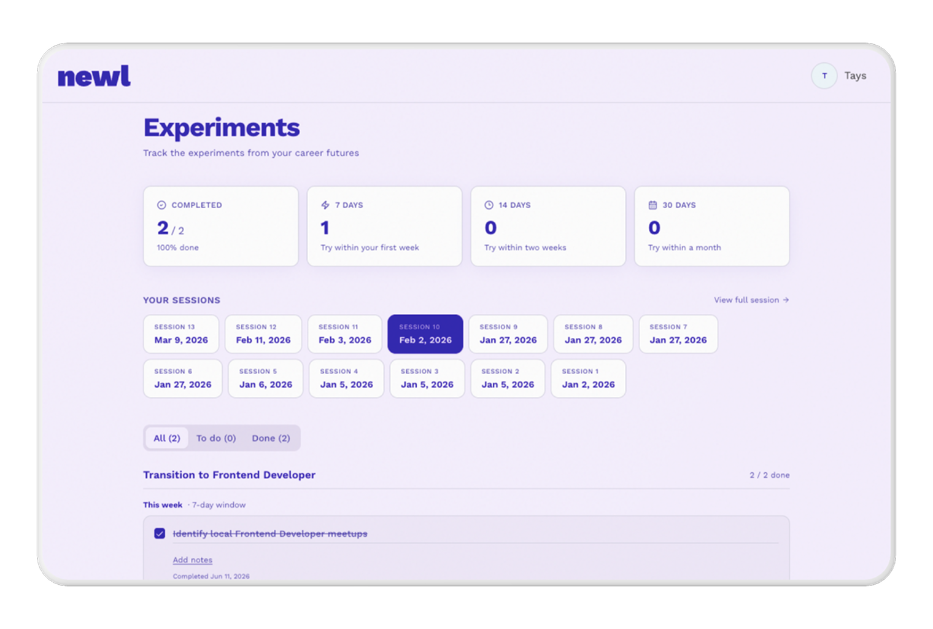This screenshot has width=933, height=629.
Task: Click the This week label
Action: 163,505
